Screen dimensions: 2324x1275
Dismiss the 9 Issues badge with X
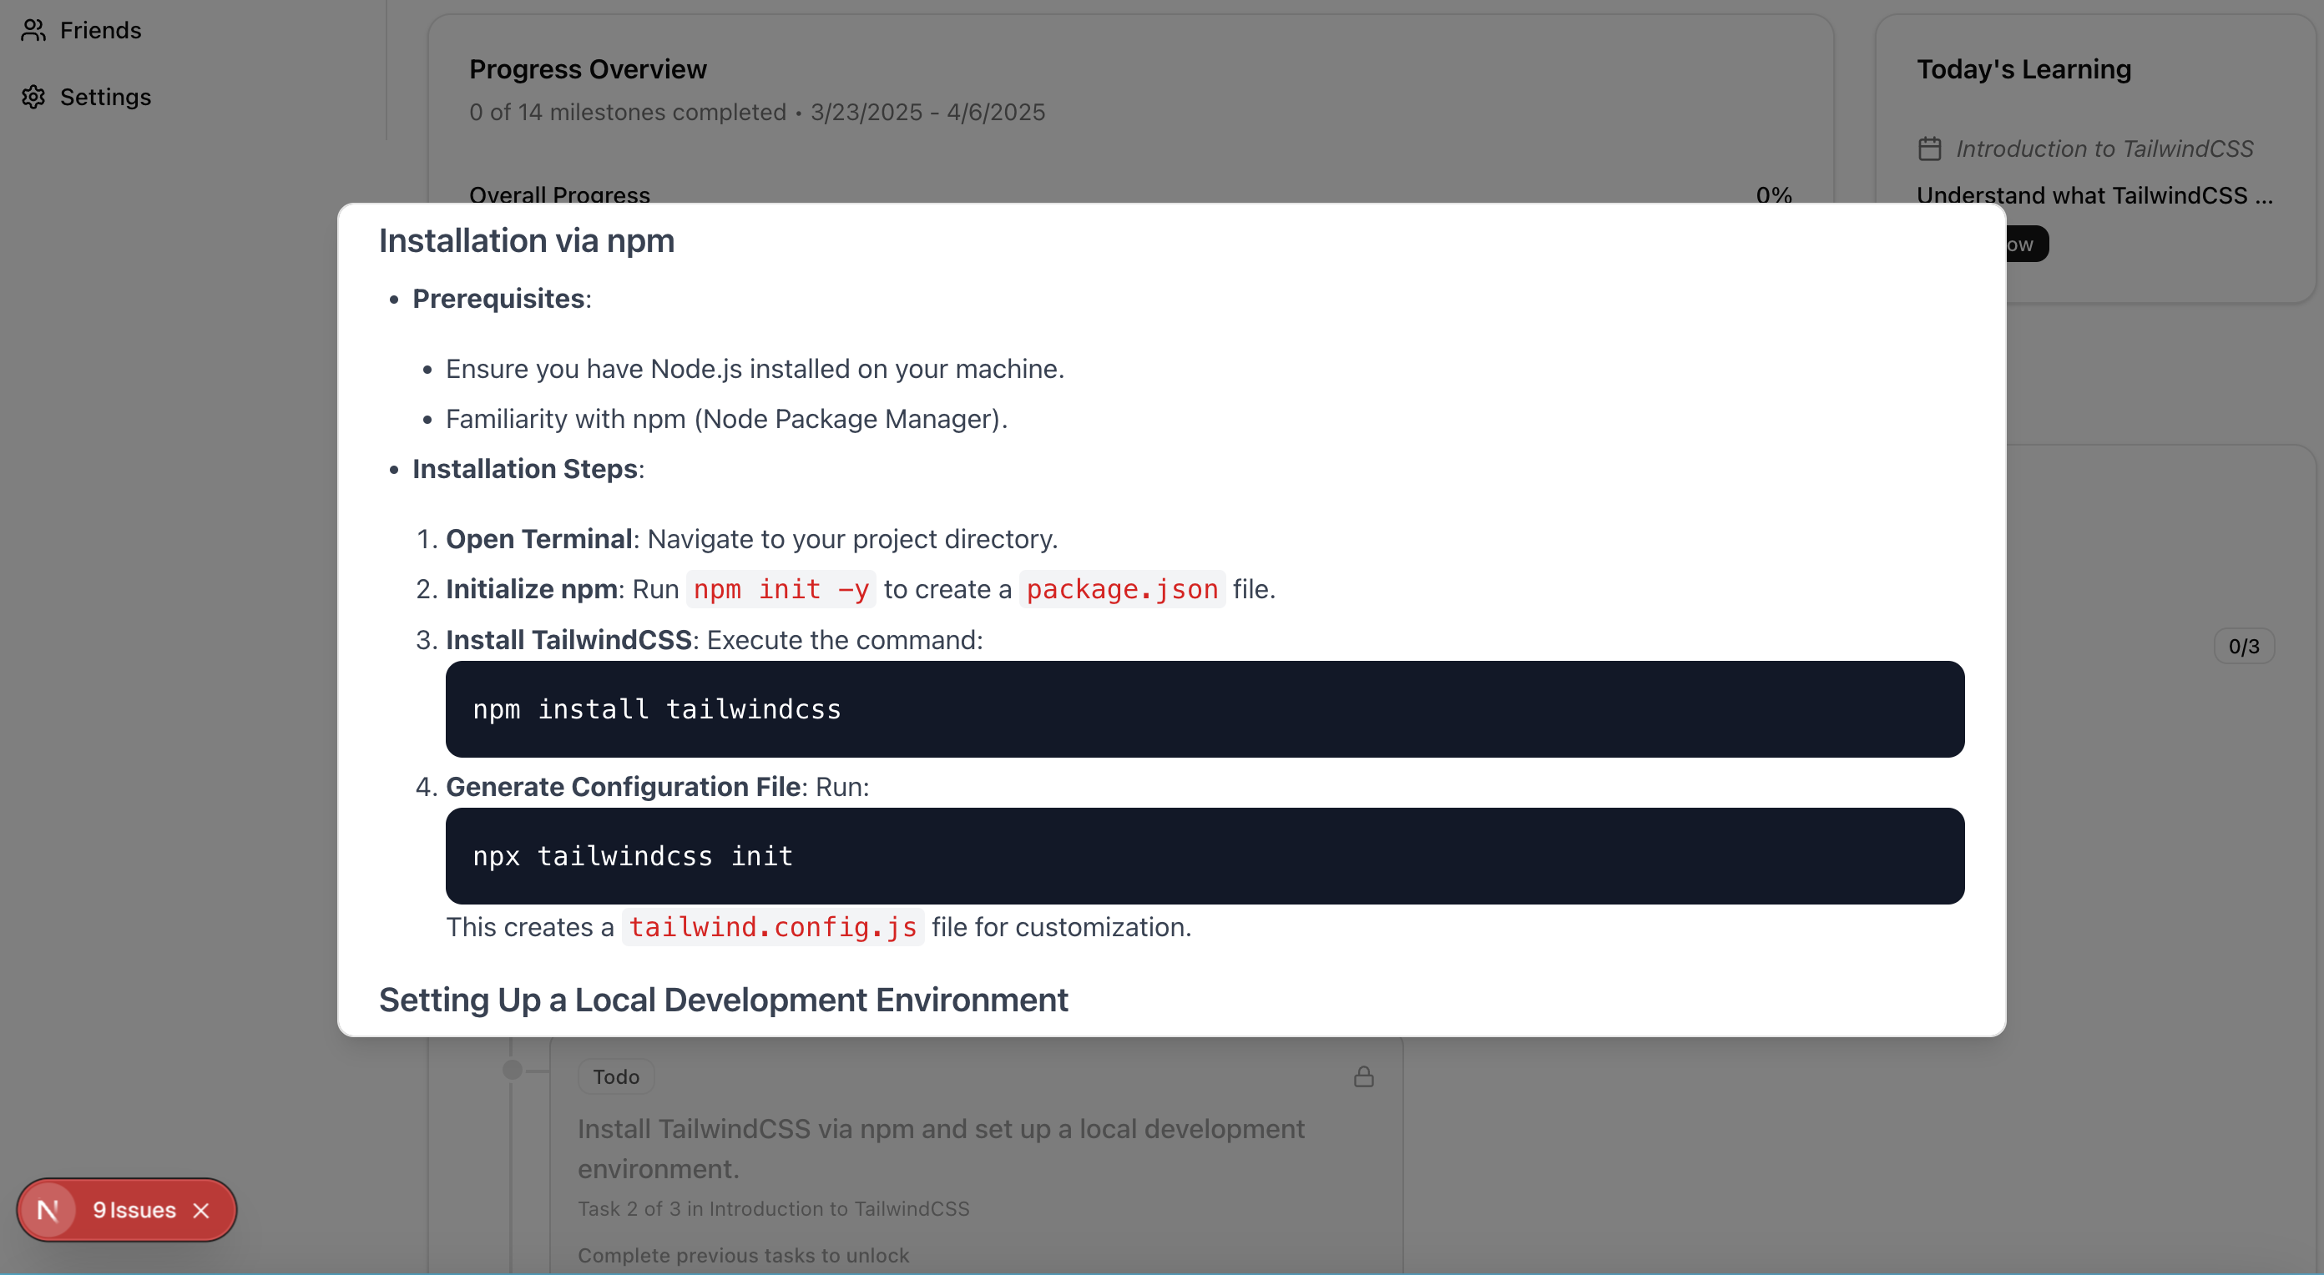point(201,1210)
